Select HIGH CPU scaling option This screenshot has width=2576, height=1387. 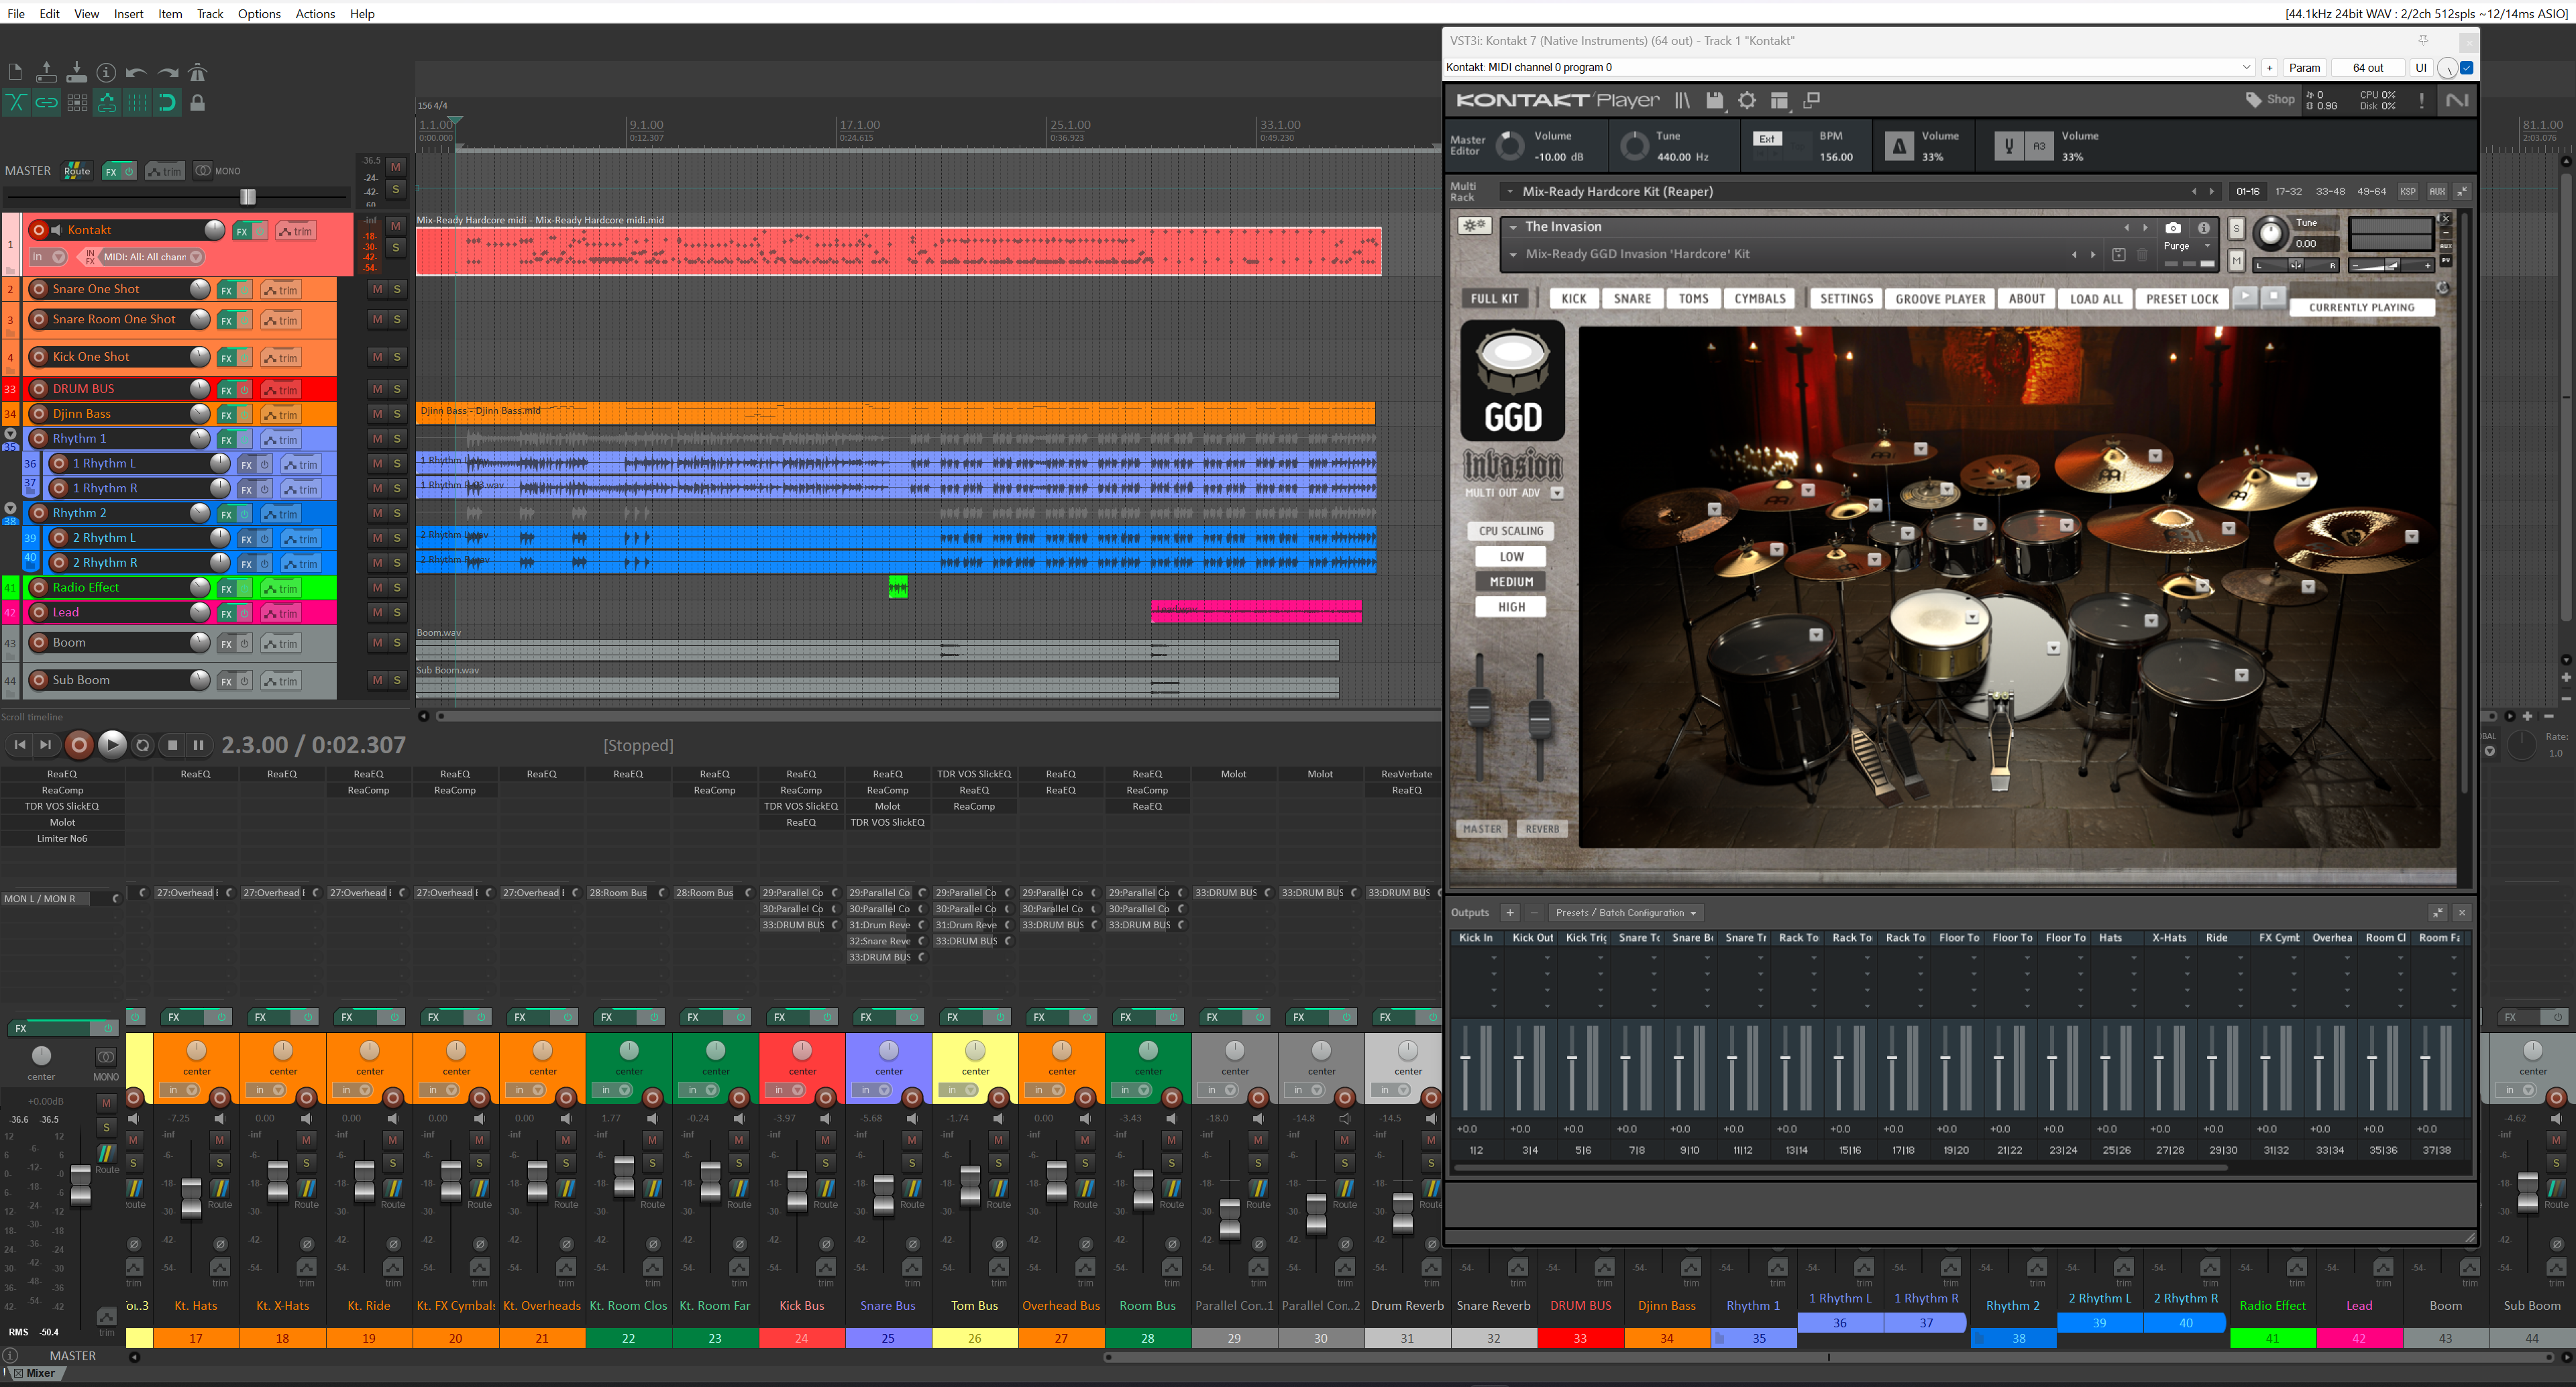[x=1511, y=607]
